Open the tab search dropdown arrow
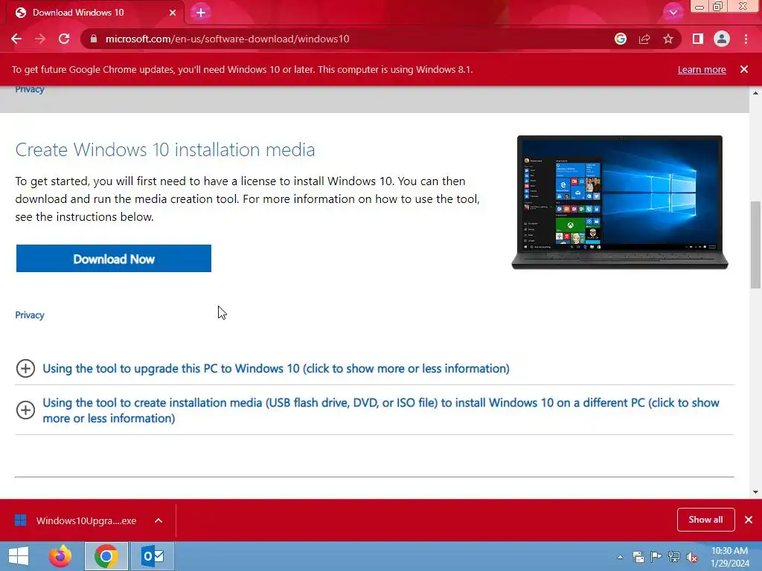This screenshot has height=571, width=762. pyautogui.click(x=673, y=12)
